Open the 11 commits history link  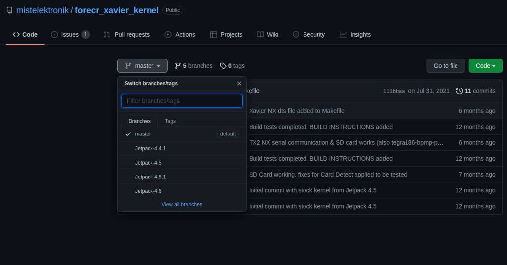[x=476, y=91]
